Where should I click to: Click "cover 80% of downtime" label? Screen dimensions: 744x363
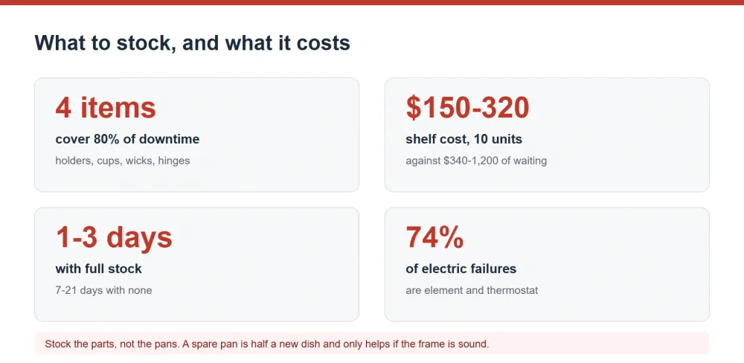(x=127, y=139)
